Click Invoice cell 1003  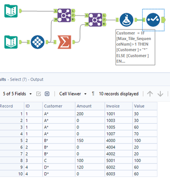[x=119, y=121]
